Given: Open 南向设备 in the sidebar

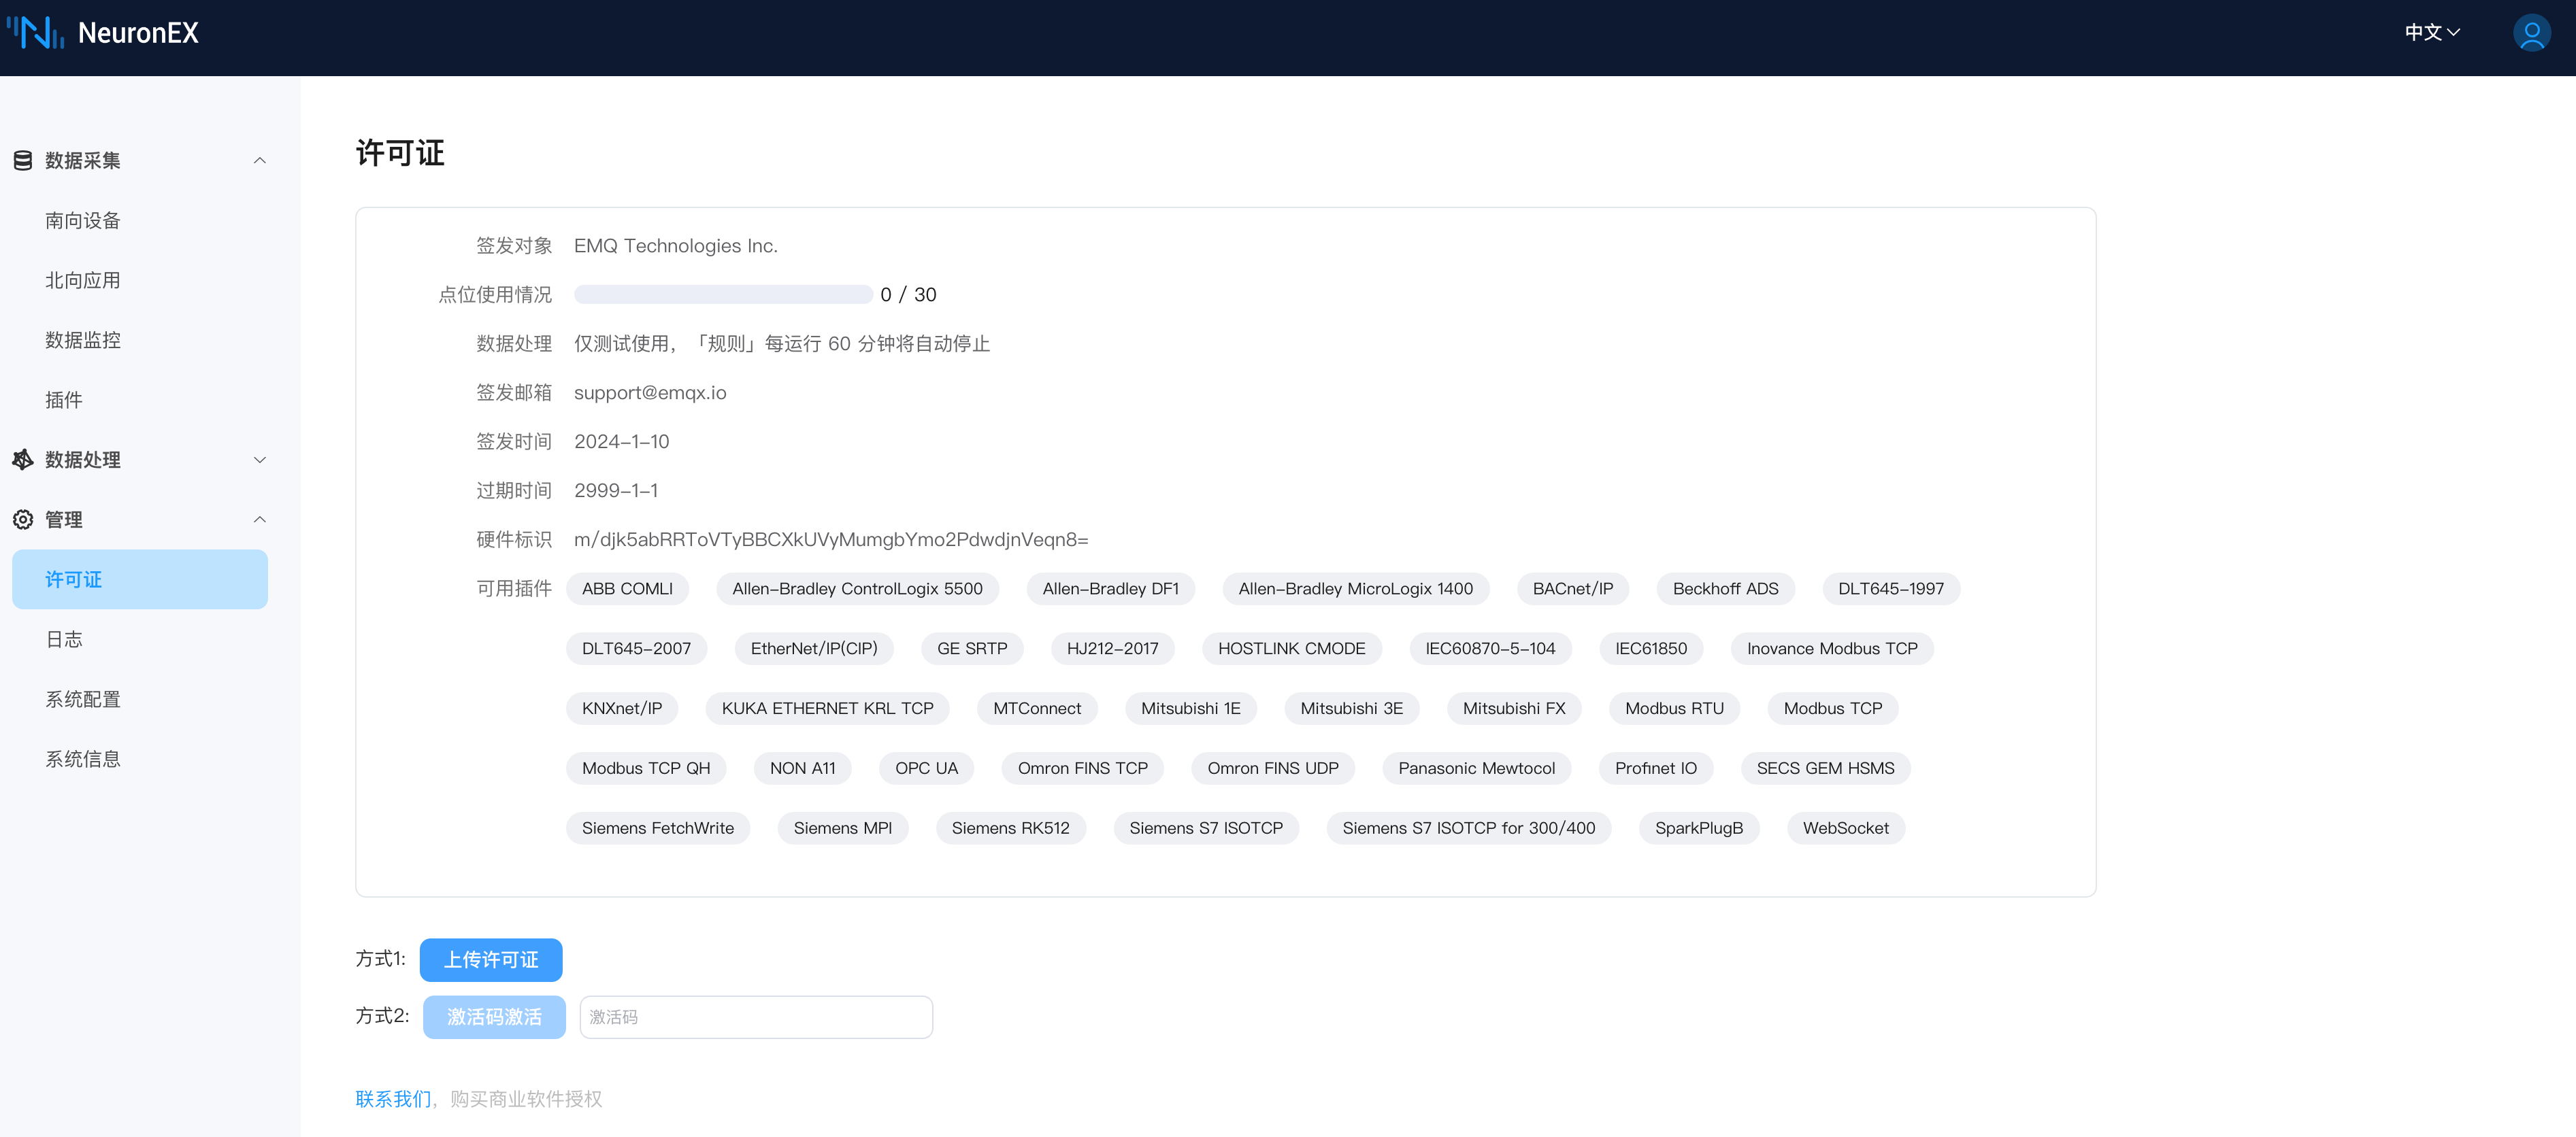Looking at the screenshot, I should pyautogui.click(x=83, y=221).
